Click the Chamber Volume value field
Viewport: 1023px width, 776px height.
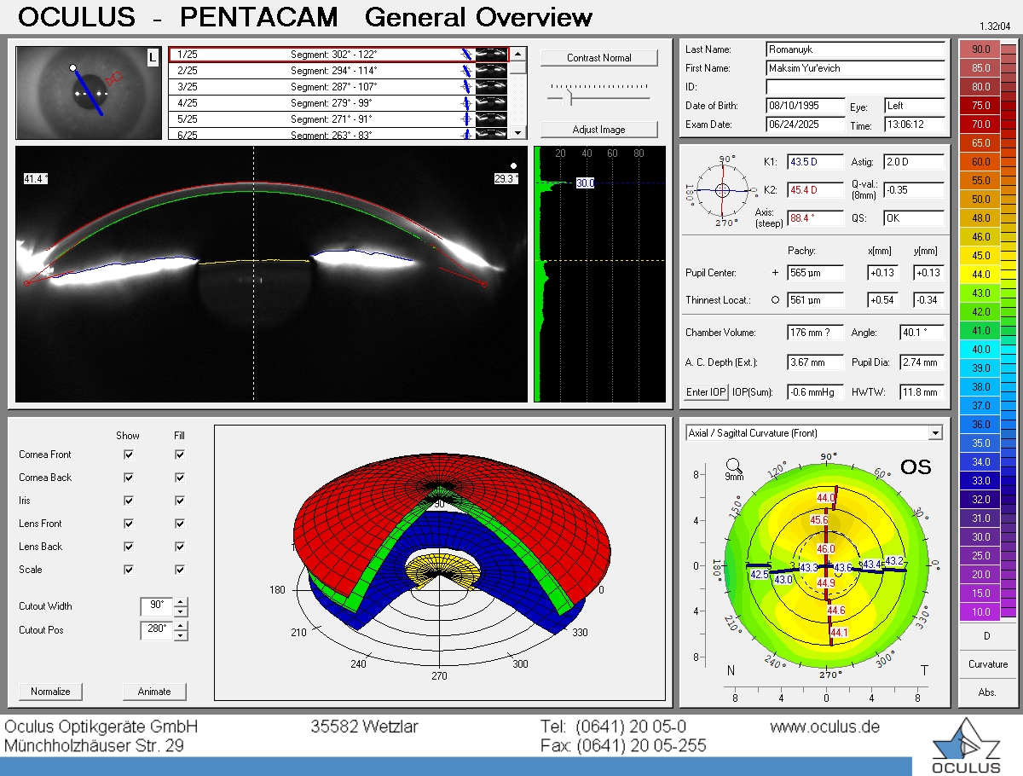(x=815, y=333)
